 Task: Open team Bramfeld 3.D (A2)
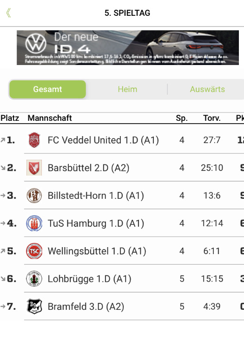(86, 307)
